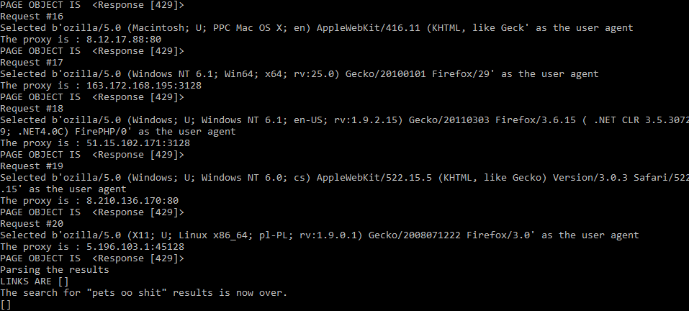Viewport: 689px width, 311px height.
Task: Click the "Request #16" line
Action: [x=32, y=17]
